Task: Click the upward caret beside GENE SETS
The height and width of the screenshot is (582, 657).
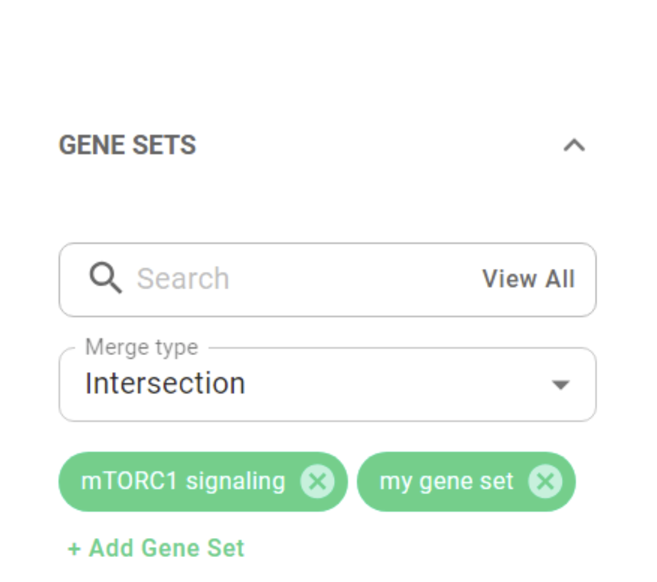Action: click(574, 145)
